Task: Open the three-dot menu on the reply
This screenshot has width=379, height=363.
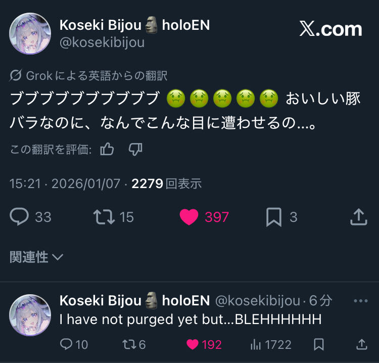Action: 361,301
